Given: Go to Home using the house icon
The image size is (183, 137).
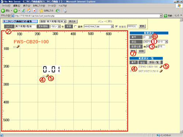Looking at the screenshot, I should tap(29, 11).
